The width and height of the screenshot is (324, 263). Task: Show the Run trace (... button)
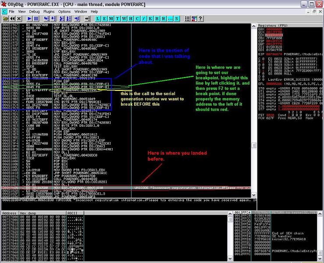pos(170,19)
